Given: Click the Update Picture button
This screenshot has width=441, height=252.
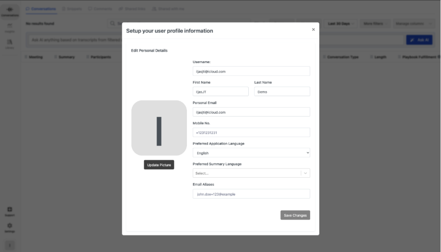Looking at the screenshot, I should pos(159,165).
